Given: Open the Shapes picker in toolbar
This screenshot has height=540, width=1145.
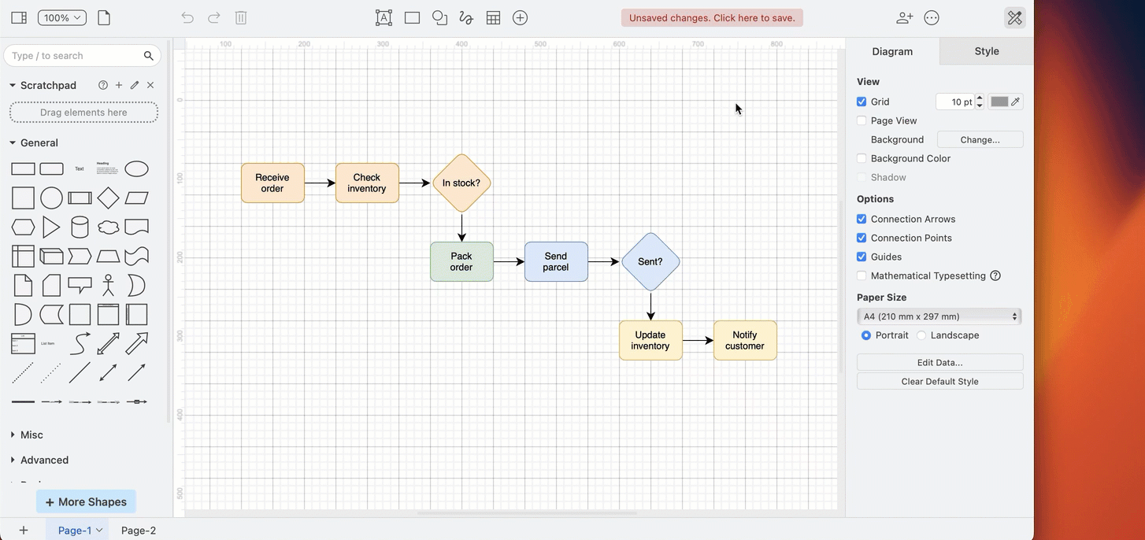Looking at the screenshot, I should pos(439,17).
